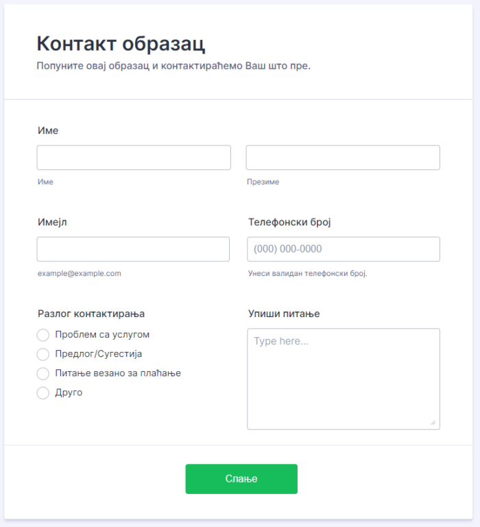Screen dimensions: 480x527
Task: Select the "Проблем са услугом" radio option
Action: coord(43,335)
